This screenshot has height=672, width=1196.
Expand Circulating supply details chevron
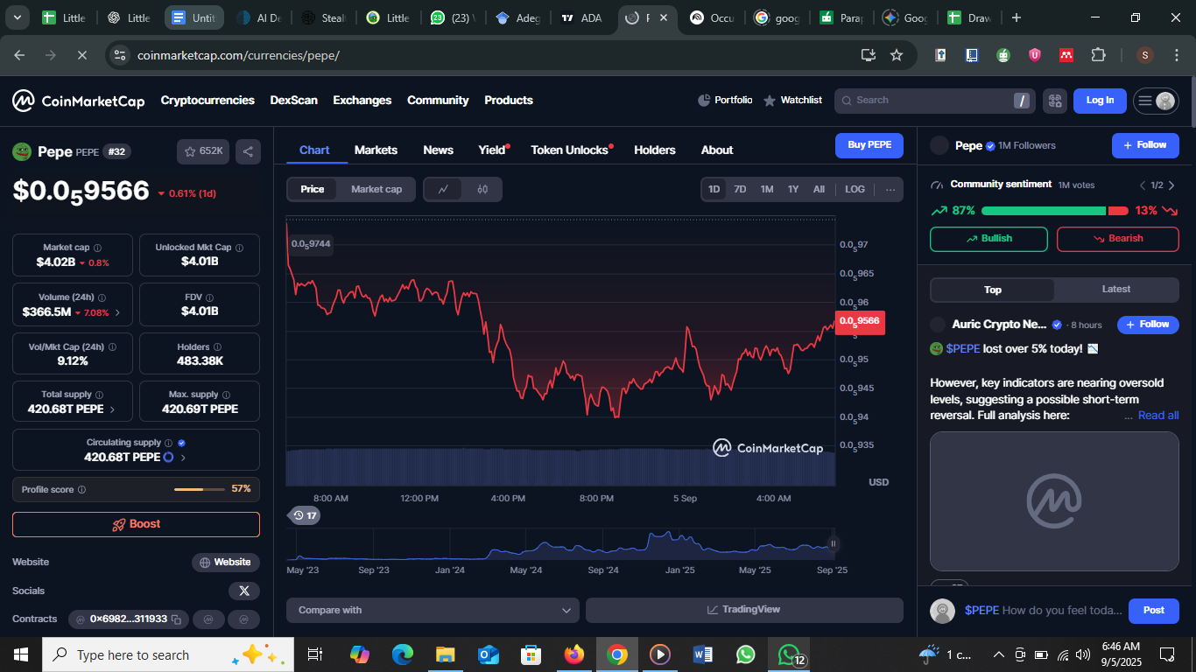[x=183, y=458]
